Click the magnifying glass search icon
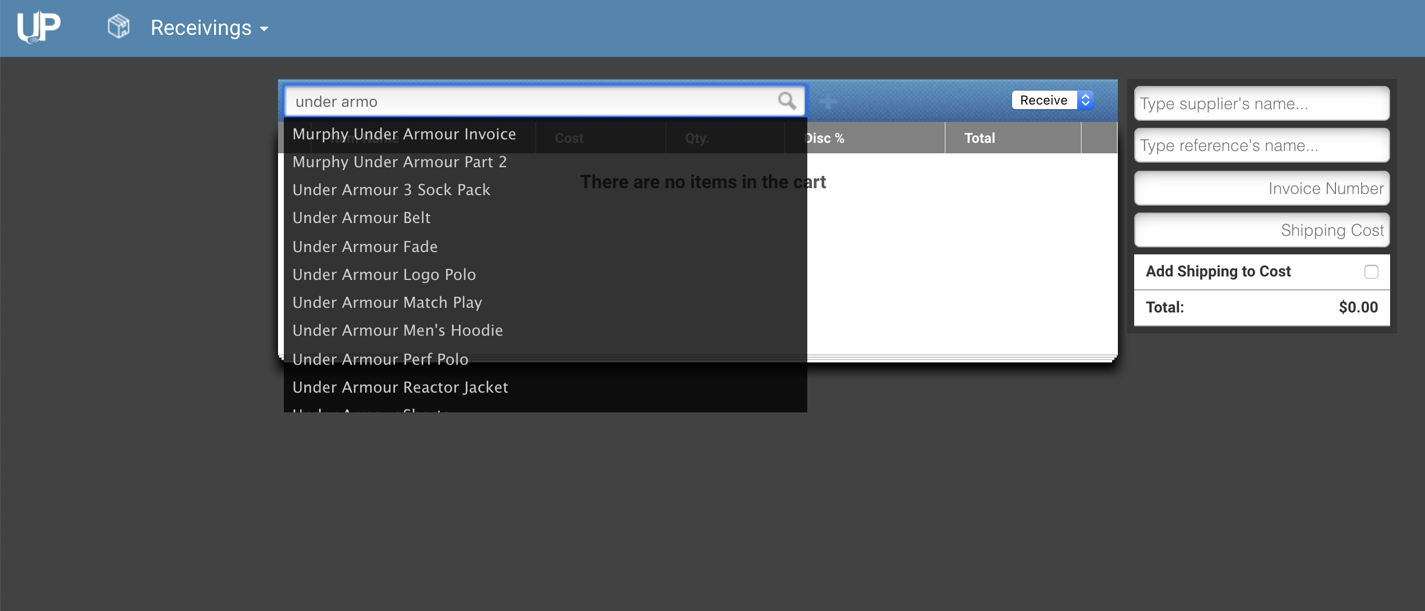This screenshot has height=611, width=1425. (786, 101)
